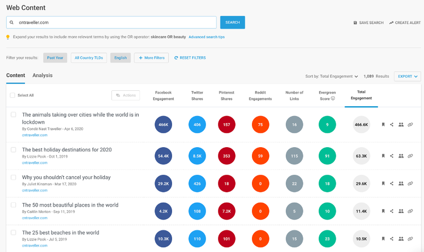This screenshot has height=252, width=424.
Task: Sort by Reddit Engagements column header
Action: tap(260, 96)
